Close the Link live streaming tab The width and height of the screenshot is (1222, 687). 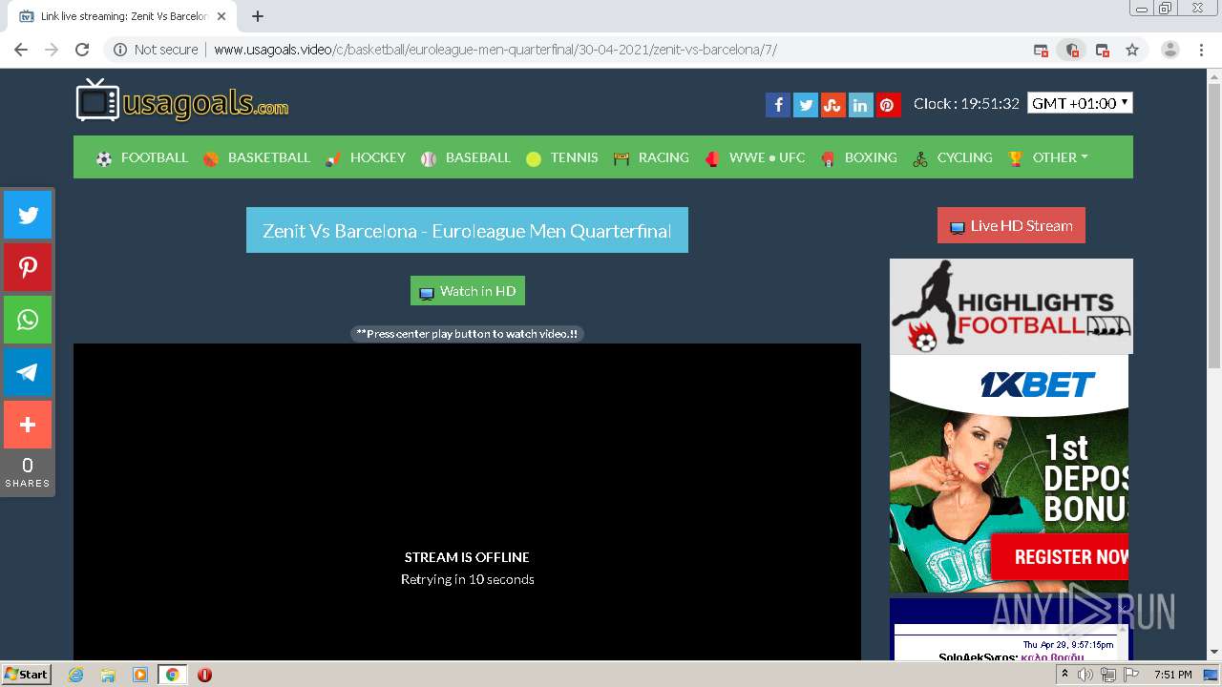coord(221,16)
